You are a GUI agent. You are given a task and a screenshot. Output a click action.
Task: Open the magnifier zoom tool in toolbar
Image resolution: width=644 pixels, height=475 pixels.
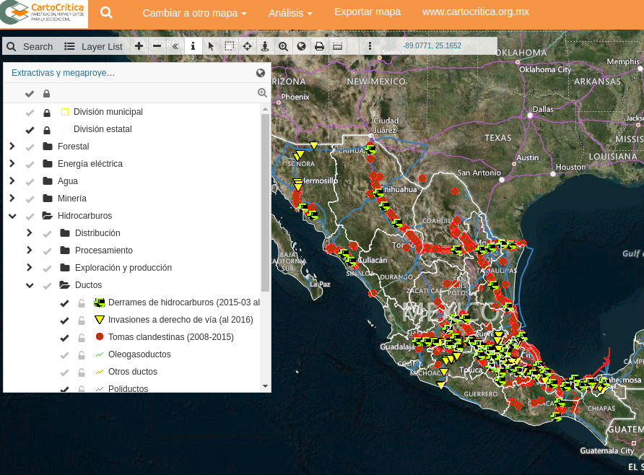(x=283, y=46)
